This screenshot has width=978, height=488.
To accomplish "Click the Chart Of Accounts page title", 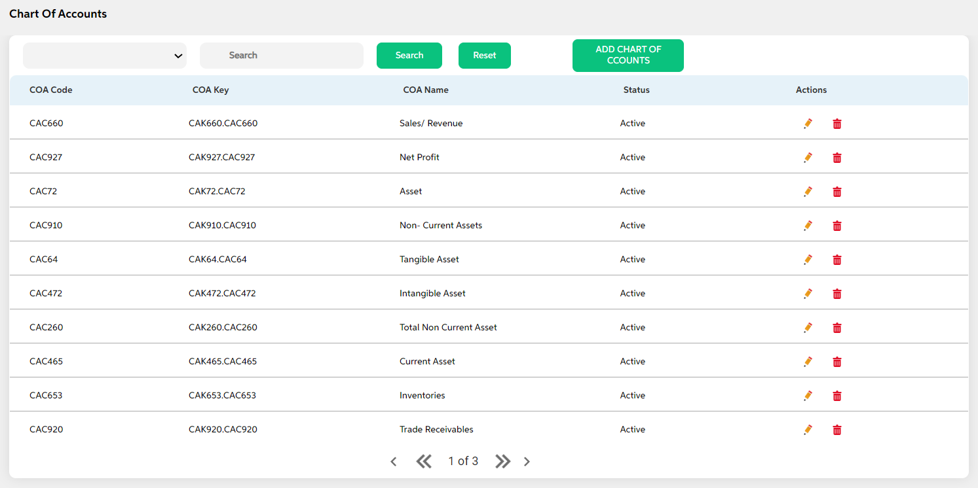I will [x=58, y=14].
